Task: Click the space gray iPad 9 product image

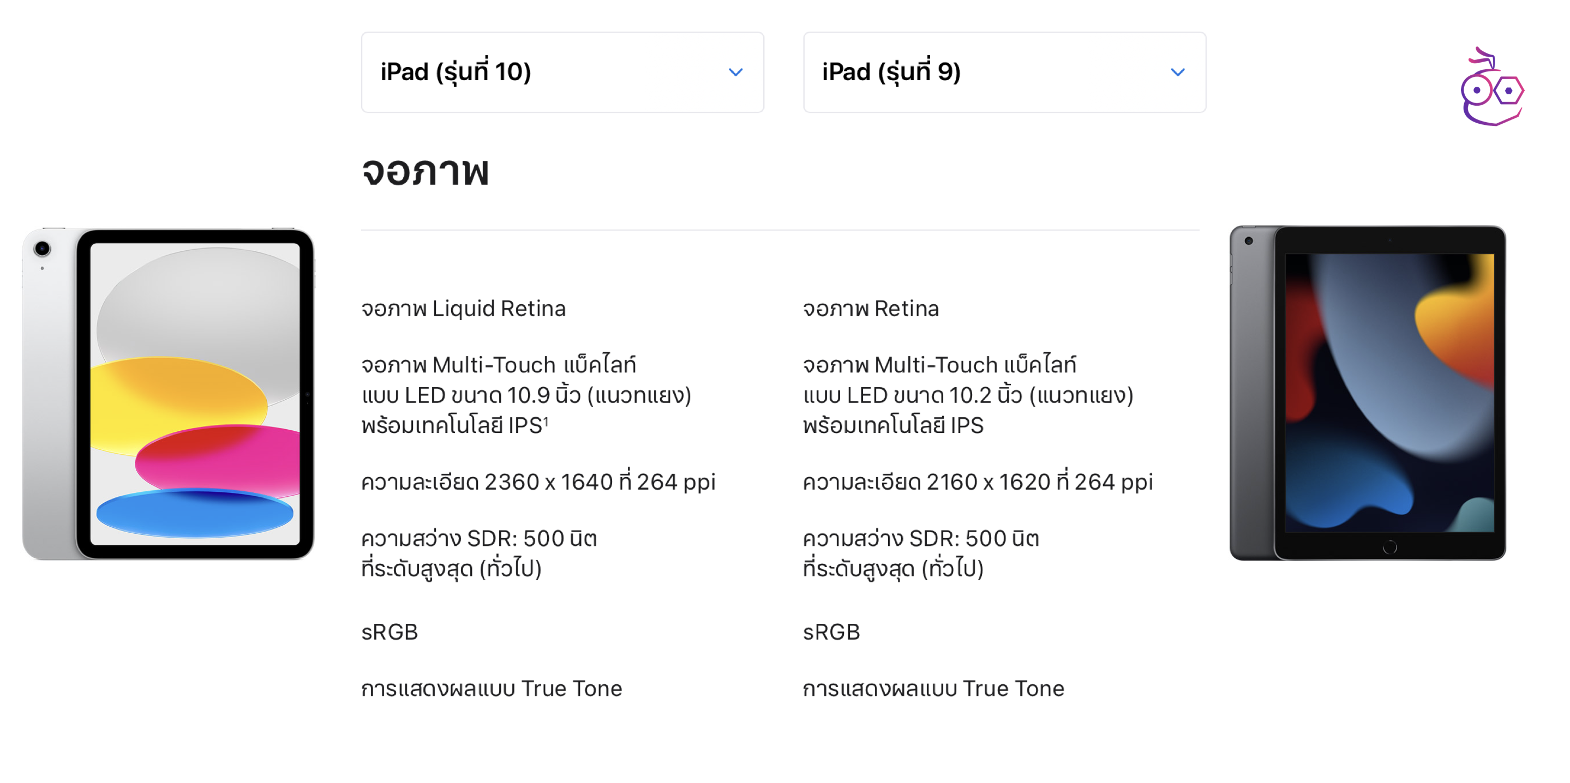Action: click(x=1367, y=394)
